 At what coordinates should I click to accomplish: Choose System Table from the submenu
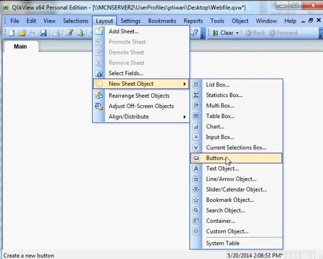point(236,243)
